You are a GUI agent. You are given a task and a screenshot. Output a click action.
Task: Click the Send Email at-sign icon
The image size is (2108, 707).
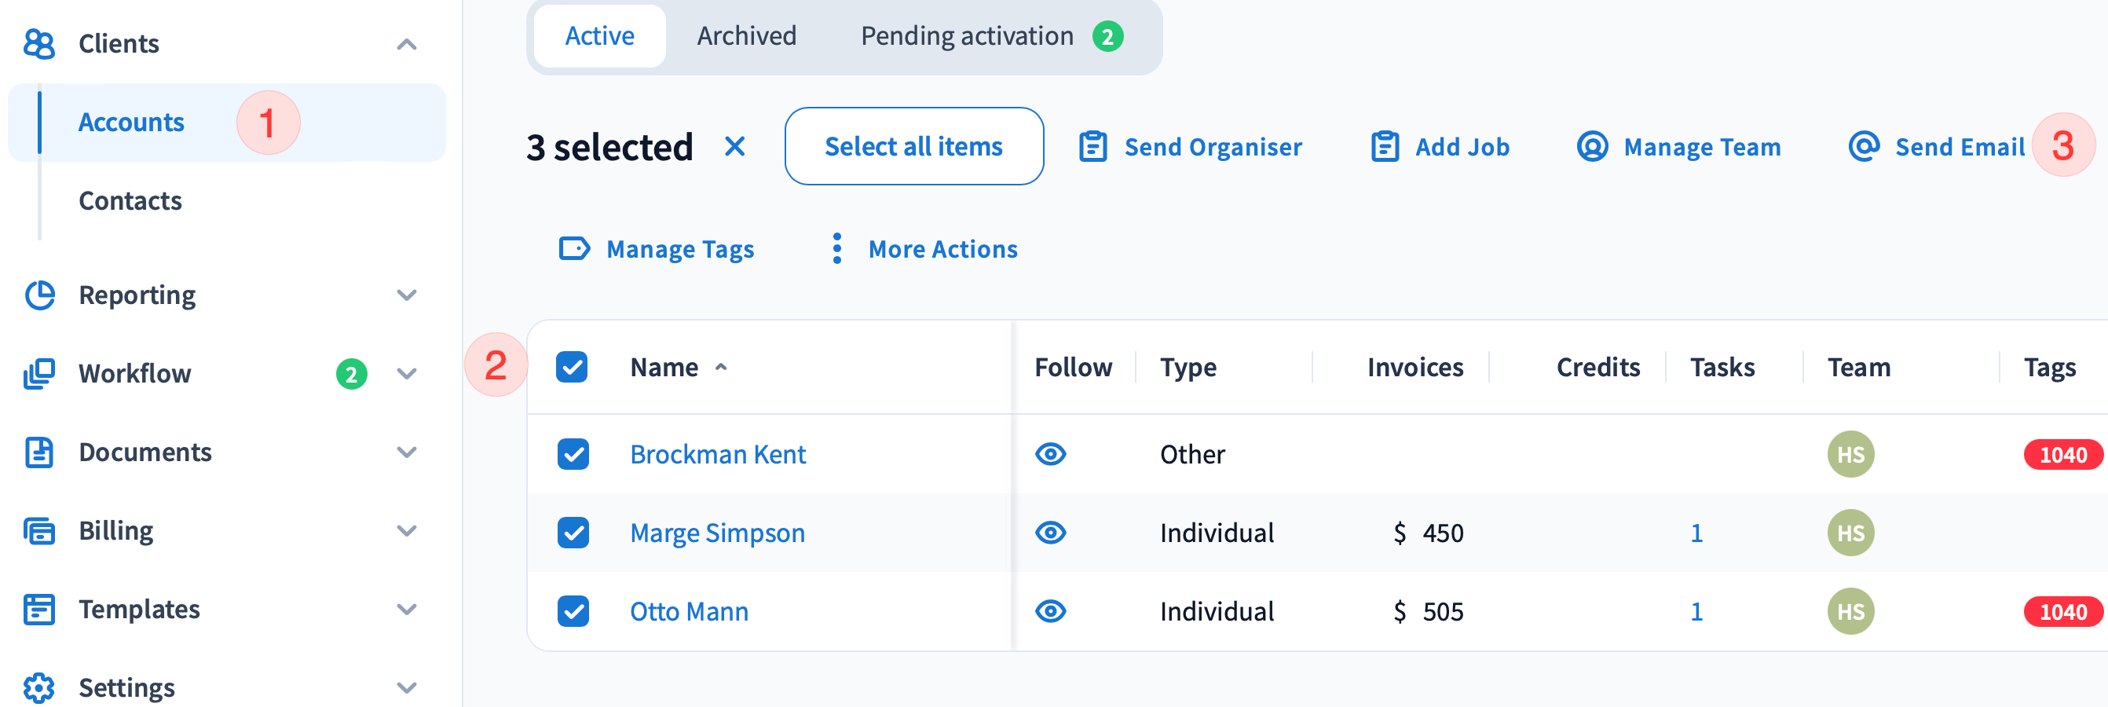1863,148
